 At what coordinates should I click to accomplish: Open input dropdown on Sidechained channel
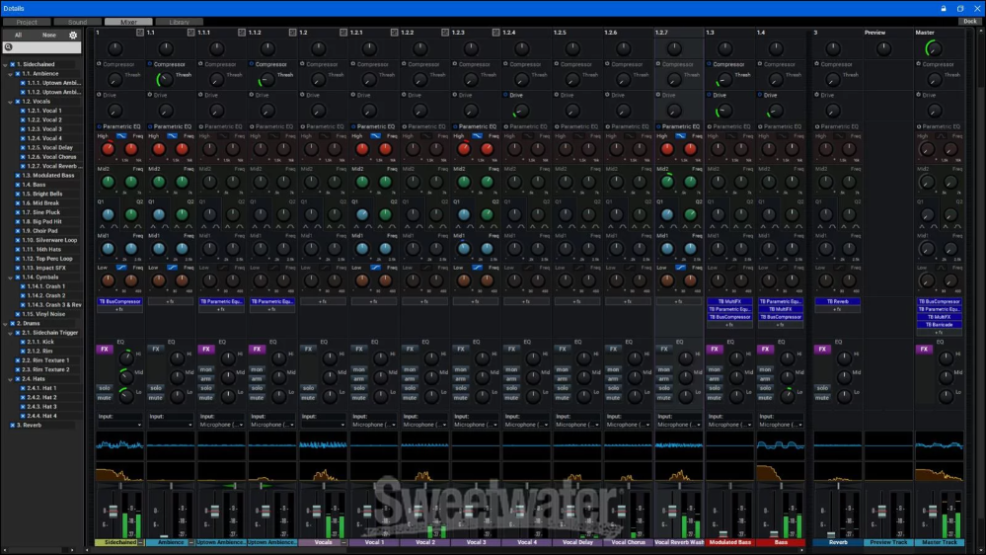coord(119,425)
